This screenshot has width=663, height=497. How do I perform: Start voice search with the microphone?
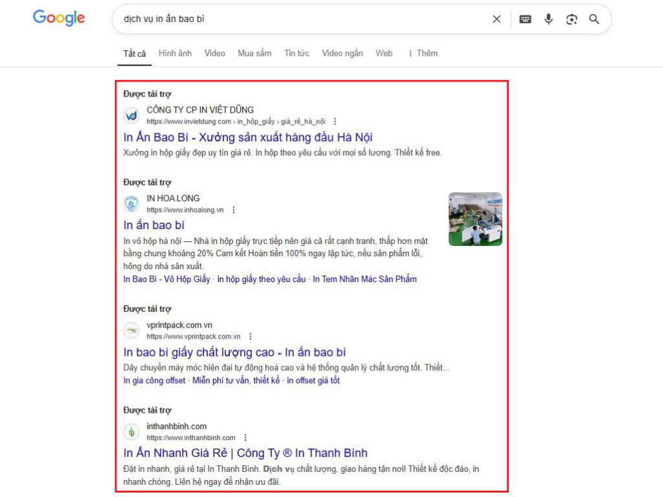548,19
